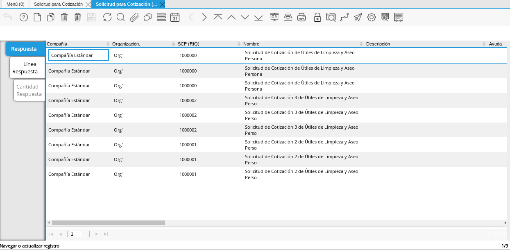Click the copy record icon
The width and height of the screenshot is (510, 250).
pos(51,17)
